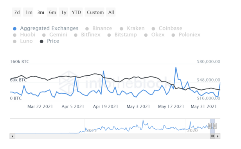Click the Okex legend dot

click(146, 35)
